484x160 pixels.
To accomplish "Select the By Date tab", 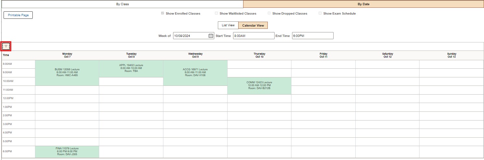I will click(363, 4).
